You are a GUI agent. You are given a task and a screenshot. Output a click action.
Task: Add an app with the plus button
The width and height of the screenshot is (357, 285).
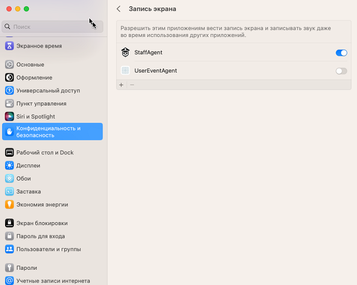tap(121, 85)
